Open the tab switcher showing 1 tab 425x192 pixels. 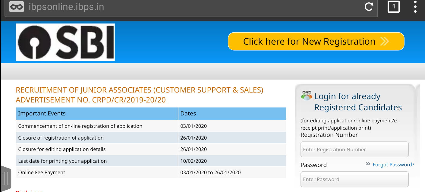point(393,7)
